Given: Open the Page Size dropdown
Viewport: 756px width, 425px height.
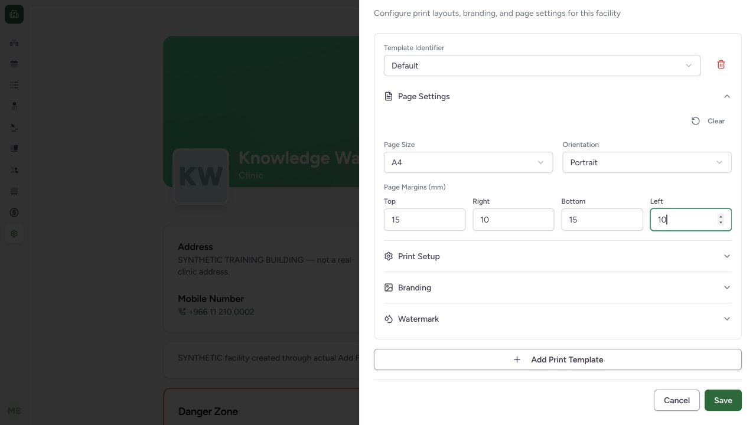Looking at the screenshot, I should [468, 162].
